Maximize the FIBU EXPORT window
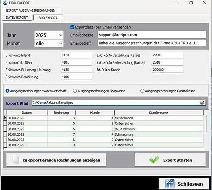This screenshot has height=190, width=212. (191, 3)
